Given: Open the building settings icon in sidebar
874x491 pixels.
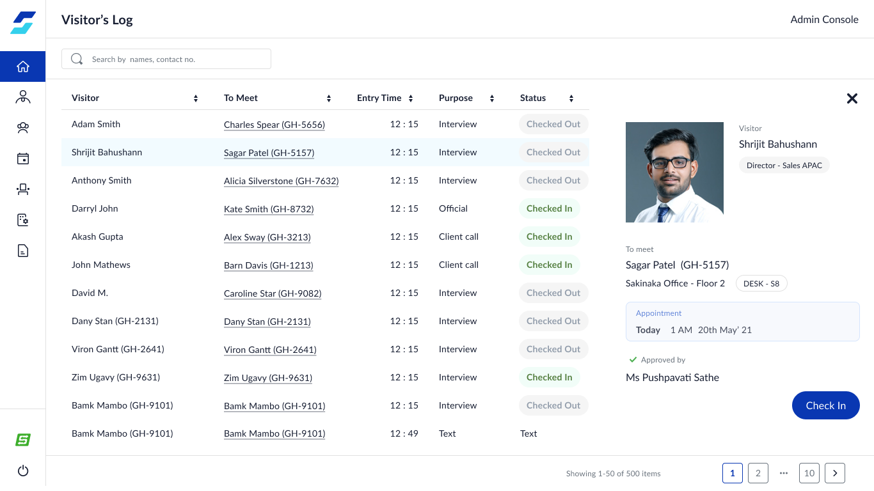Looking at the screenshot, I should [23, 220].
